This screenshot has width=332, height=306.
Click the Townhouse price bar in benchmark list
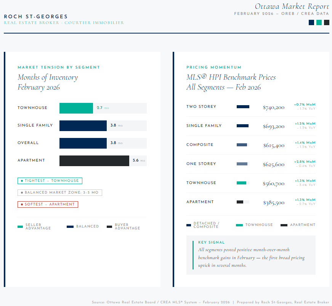coord(241,183)
